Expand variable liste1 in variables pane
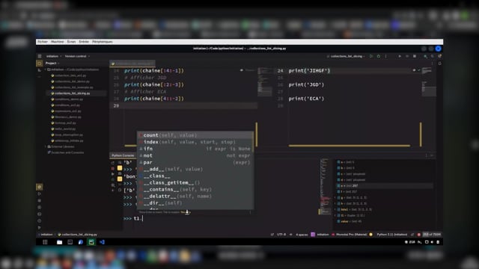479x269 pixels. [335, 209]
